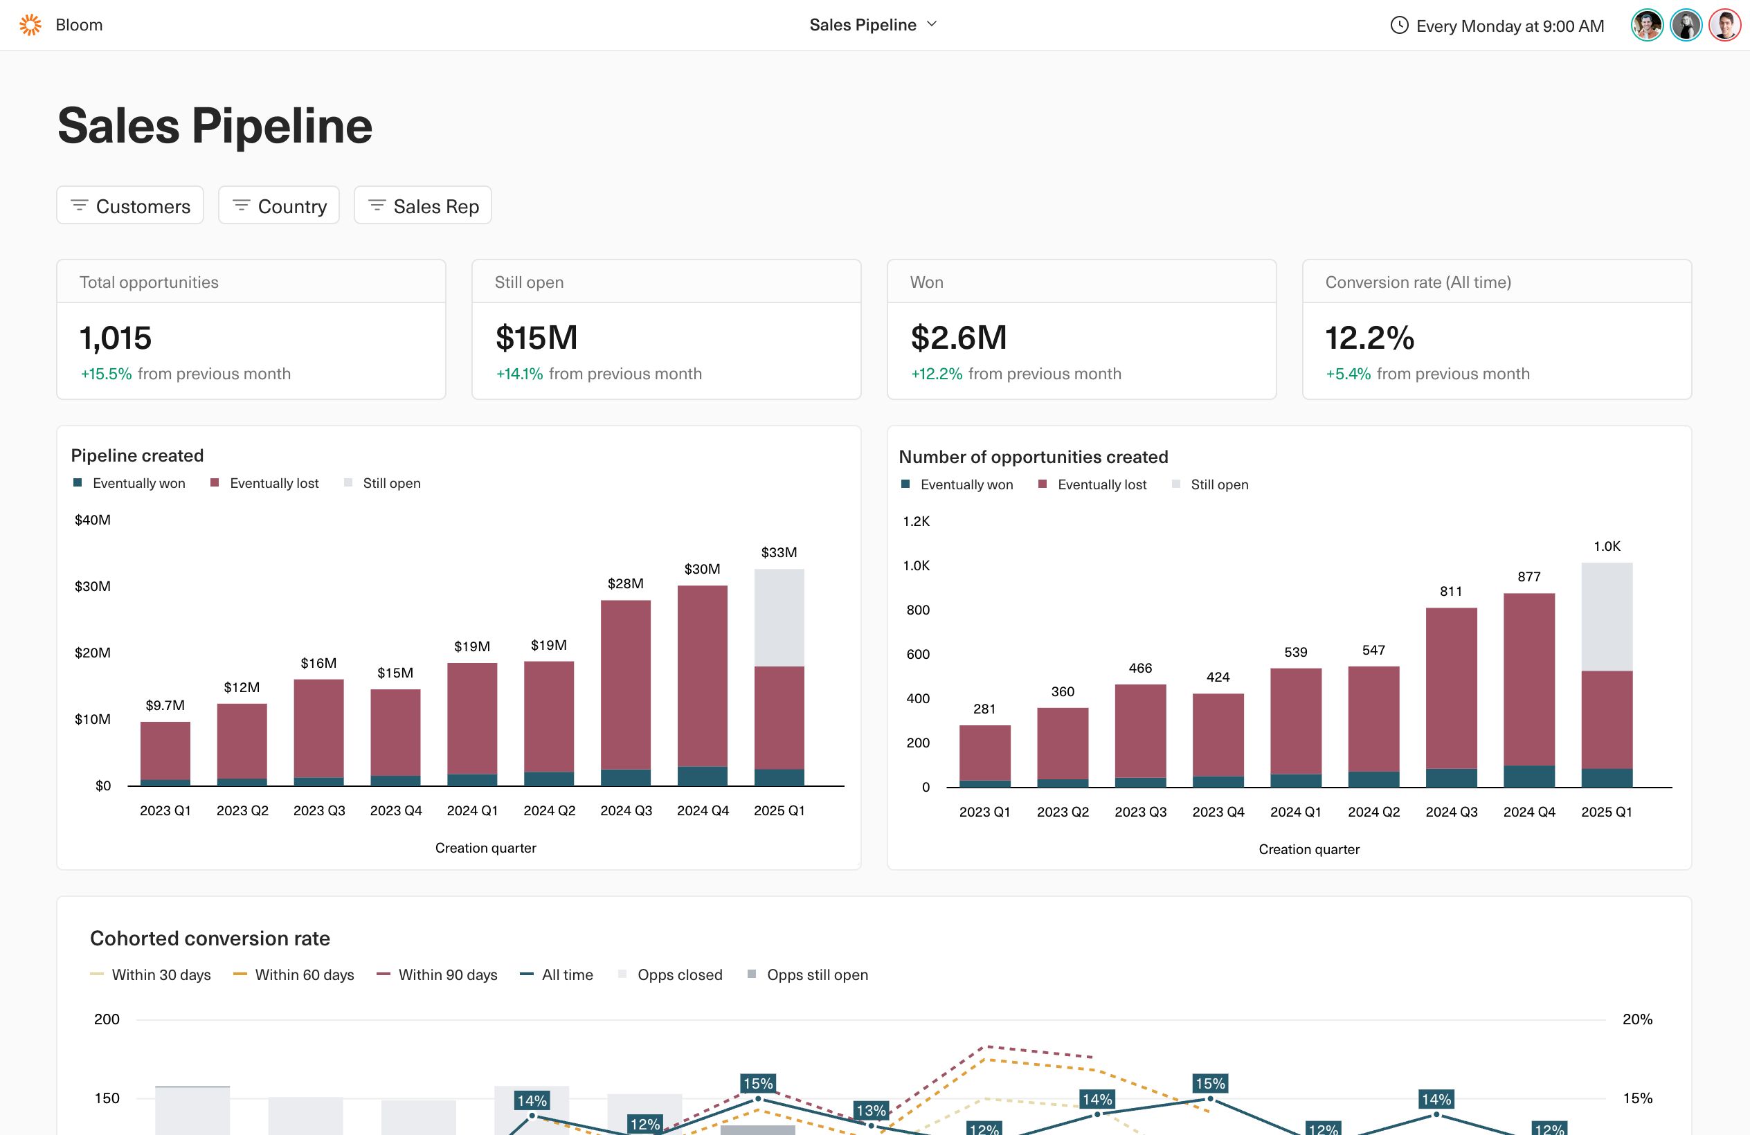Click the 2024 Q3 $28M bar
Image resolution: width=1750 pixels, height=1135 pixels.
click(x=626, y=693)
